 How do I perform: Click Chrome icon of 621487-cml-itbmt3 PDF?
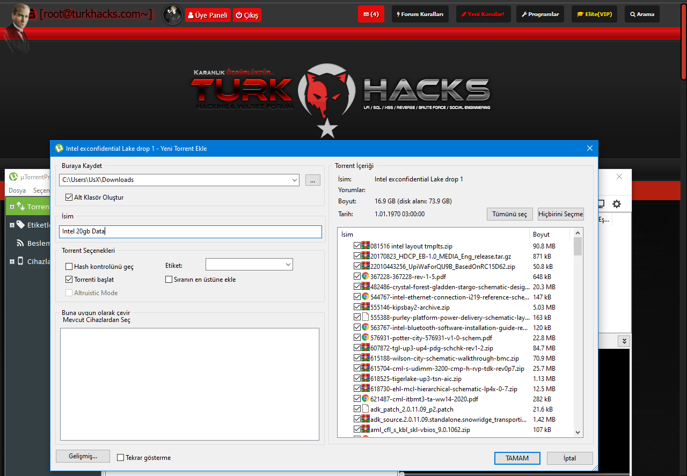pos(366,399)
